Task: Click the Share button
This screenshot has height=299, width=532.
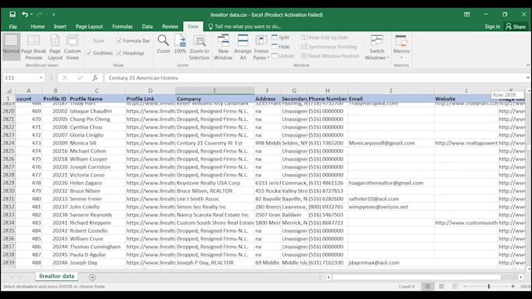Action: (x=516, y=27)
